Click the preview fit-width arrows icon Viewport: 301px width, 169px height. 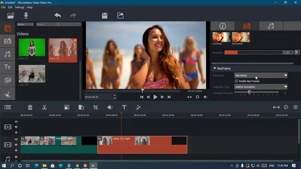click(x=190, y=97)
